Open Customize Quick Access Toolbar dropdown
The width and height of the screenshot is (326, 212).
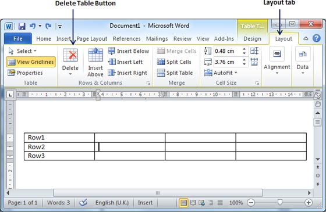click(x=60, y=26)
